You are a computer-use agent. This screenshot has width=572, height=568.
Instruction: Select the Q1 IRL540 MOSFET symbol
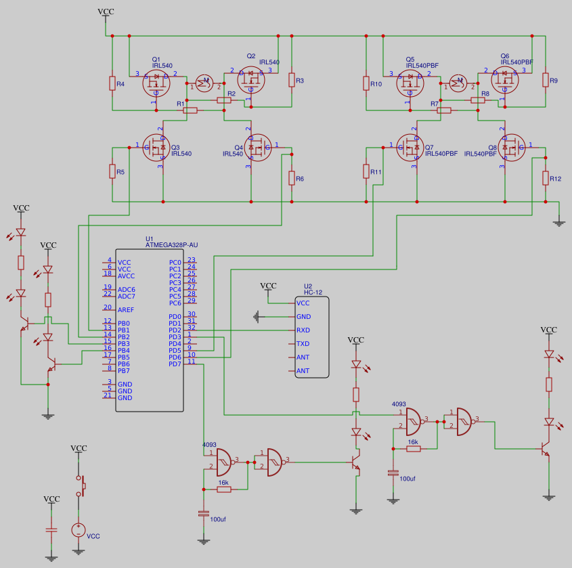pyautogui.click(x=156, y=83)
